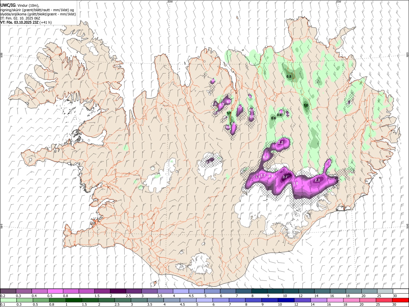This screenshot has height=307, width=409.
Task: Click the black 0.8 rain value label
Action: coord(289,76)
